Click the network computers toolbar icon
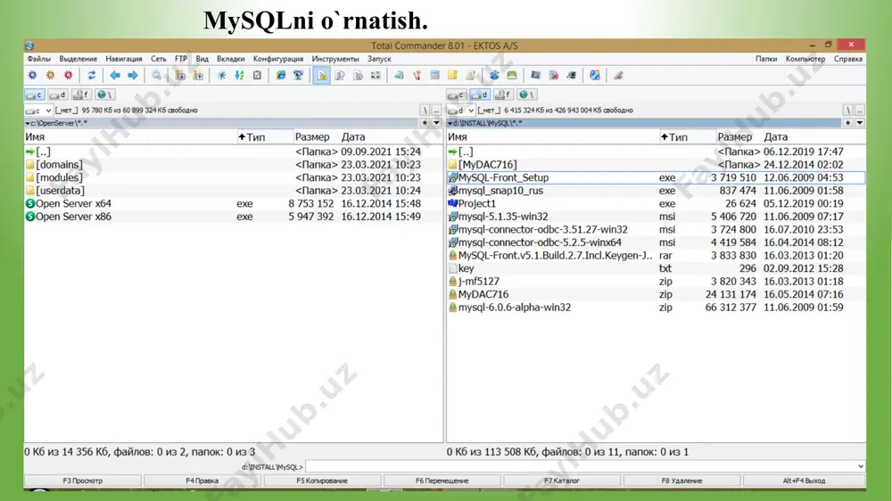This screenshot has width=892, height=501. click(x=298, y=75)
